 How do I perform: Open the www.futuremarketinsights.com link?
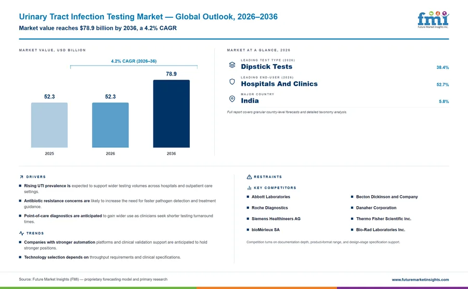pos(420,280)
